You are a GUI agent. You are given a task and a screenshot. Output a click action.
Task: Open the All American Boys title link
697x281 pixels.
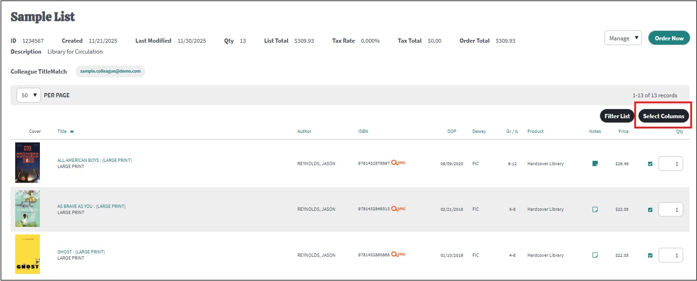pyautogui.click(x=94, y=160)
